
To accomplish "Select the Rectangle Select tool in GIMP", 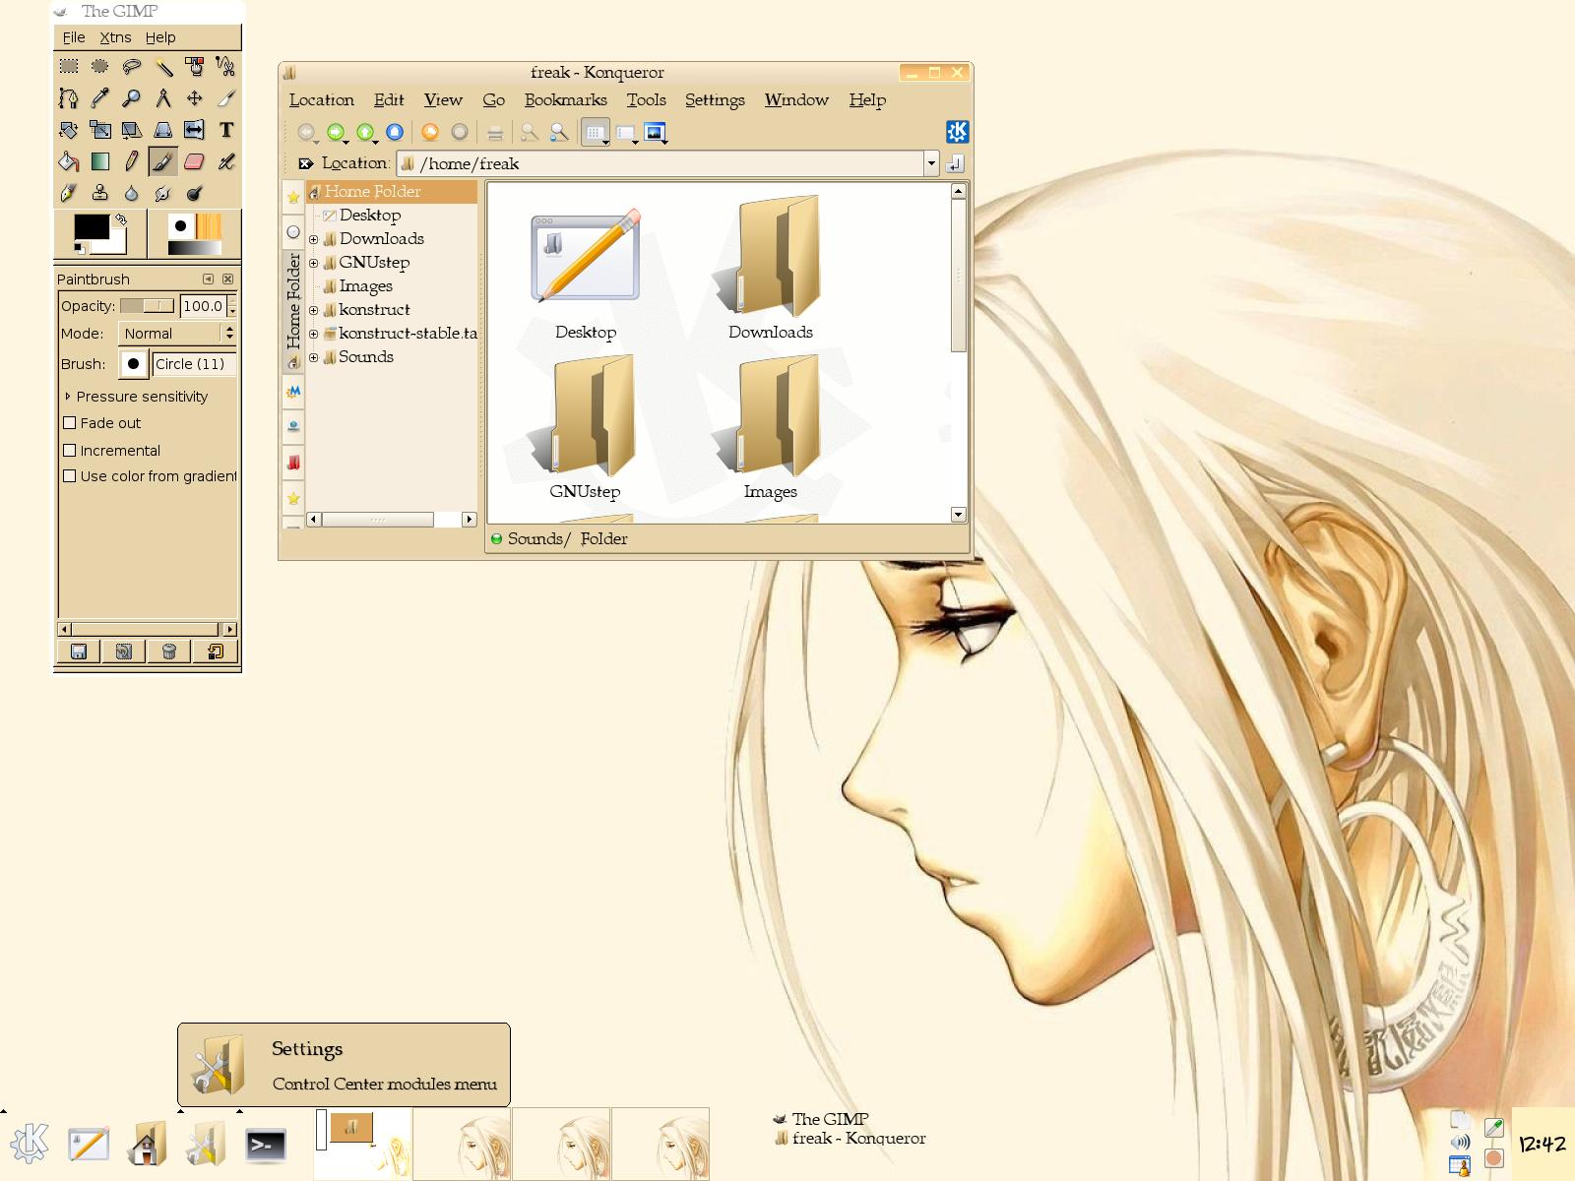I will (x=68, y=66).
